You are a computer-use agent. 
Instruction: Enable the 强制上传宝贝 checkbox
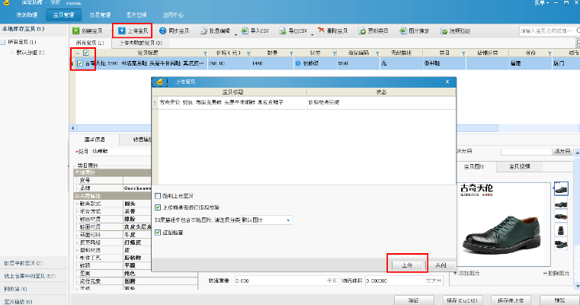pos(158,196)
